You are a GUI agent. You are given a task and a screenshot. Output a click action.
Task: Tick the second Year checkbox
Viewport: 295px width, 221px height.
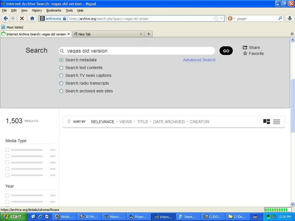pyautogui.click(x=7, y=202)
